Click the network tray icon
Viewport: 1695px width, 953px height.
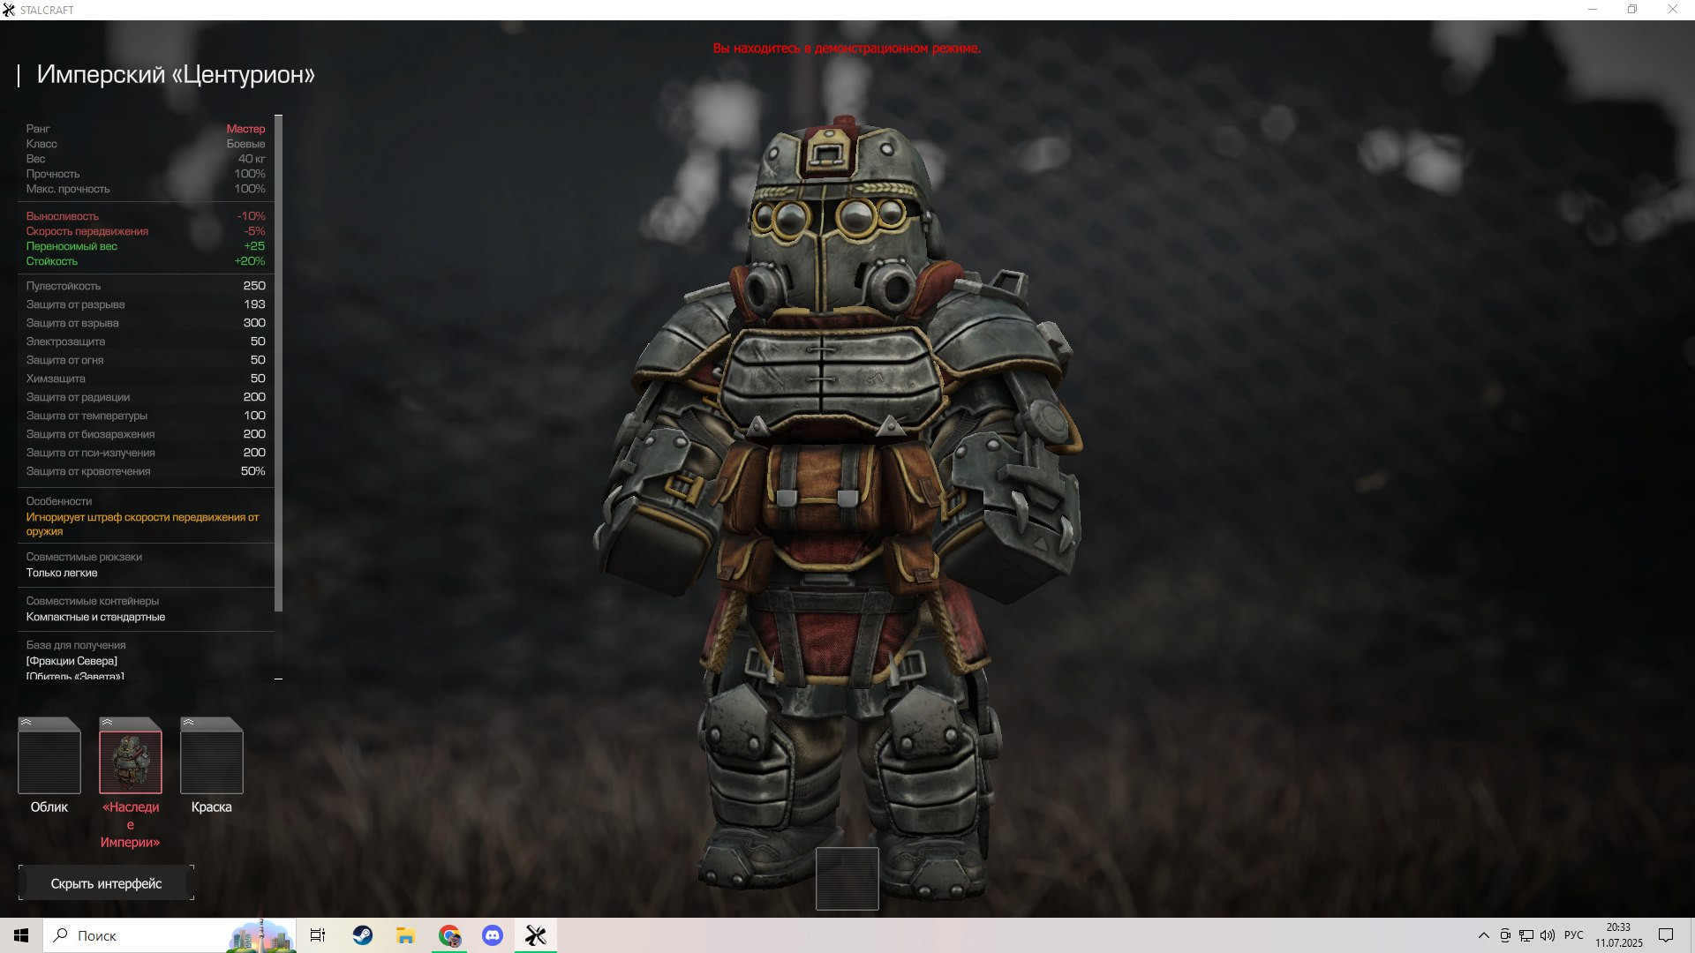tap(1526, 935)
